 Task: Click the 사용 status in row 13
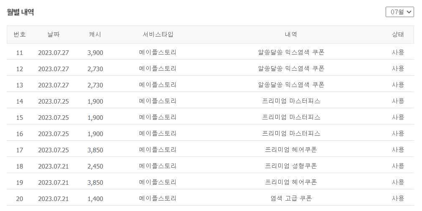pos(398,85)
